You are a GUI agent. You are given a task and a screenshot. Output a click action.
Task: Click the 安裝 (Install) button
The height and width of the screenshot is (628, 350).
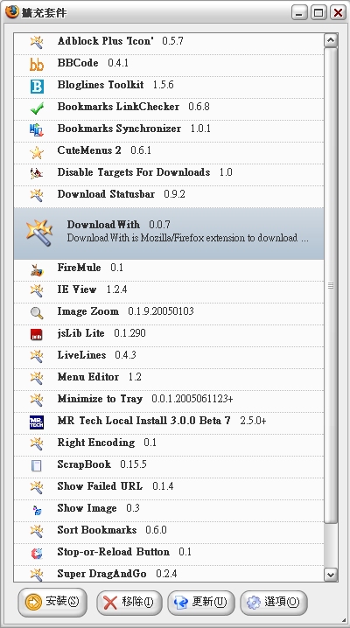pos(52,602)
